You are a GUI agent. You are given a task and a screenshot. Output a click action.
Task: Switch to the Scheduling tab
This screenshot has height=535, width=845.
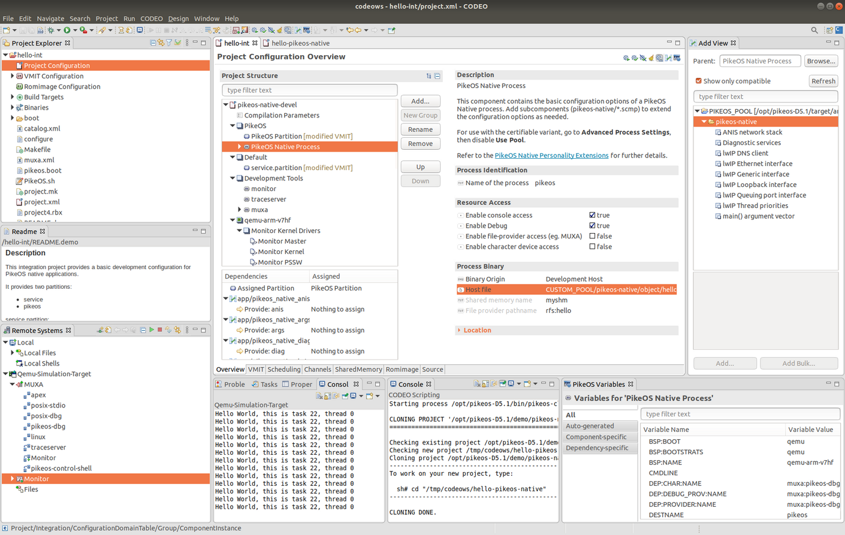click(x=283, y=369)
